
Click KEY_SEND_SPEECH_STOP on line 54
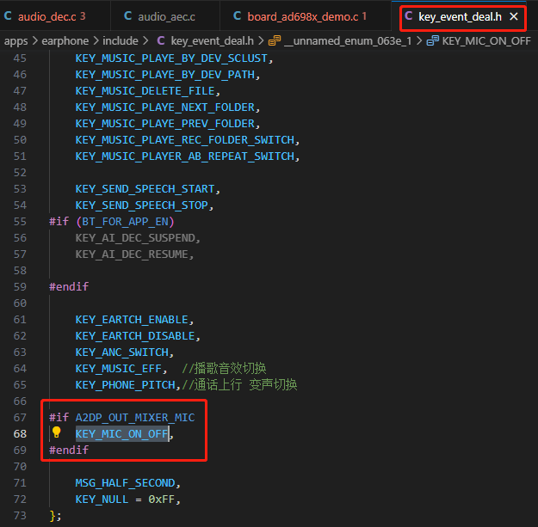[x=142, y=205]
